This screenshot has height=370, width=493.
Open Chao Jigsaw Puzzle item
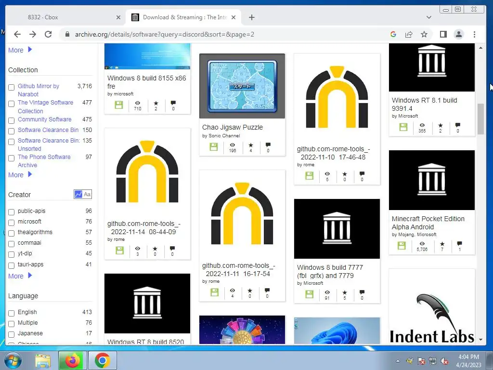233,127
